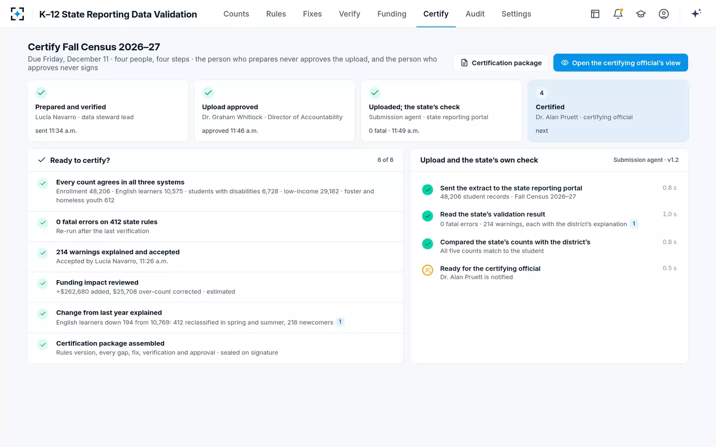This screenshot has height=447, width=716.
Task: Click the step 4 number badge
Action: [541, 93]
